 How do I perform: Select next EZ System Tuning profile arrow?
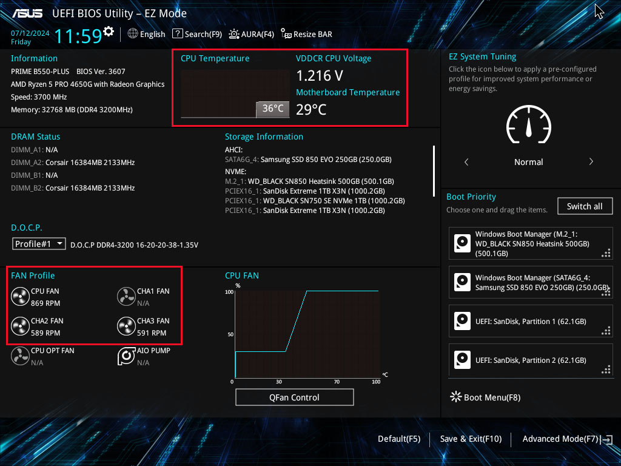pyautogui.click(x=591, y=161)
